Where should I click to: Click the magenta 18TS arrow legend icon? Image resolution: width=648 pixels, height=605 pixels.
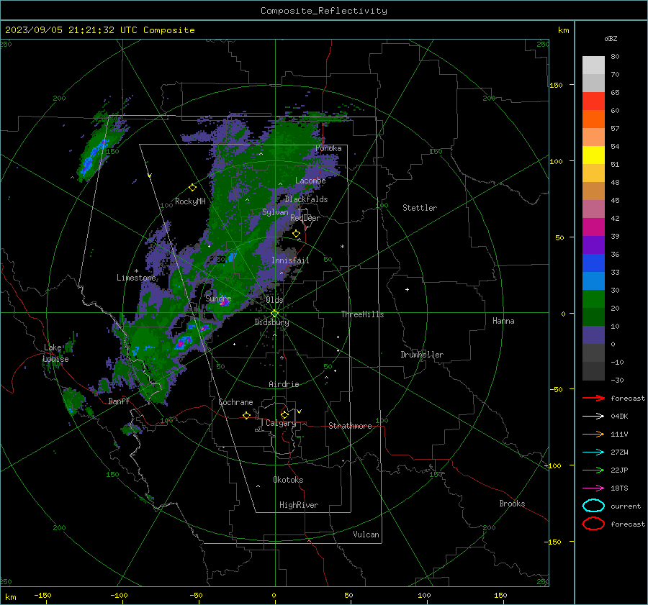point(593,488)
